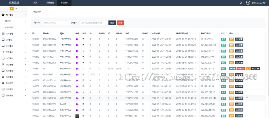
Task: Click phone number 18770009999 in 手机 column
Action: (132, 104)
